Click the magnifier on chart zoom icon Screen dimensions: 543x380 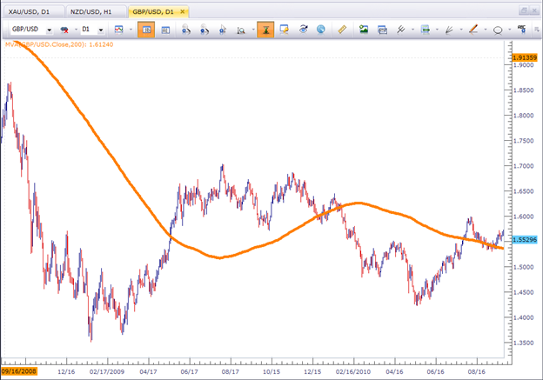point(241,30)
